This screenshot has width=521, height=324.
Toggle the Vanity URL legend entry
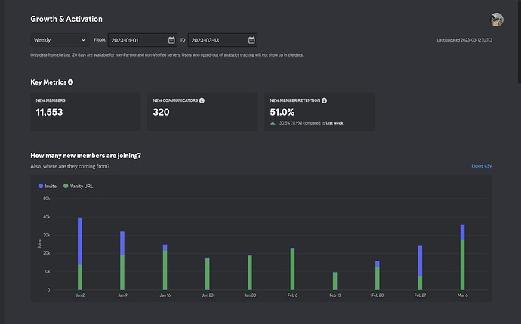pyautogui.click(x=79, y=185)
